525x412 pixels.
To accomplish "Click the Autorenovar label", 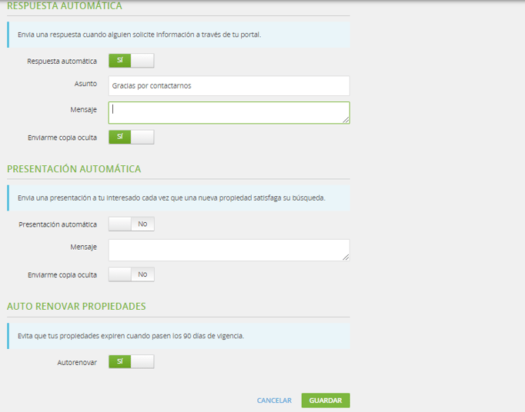I will 77,363.
